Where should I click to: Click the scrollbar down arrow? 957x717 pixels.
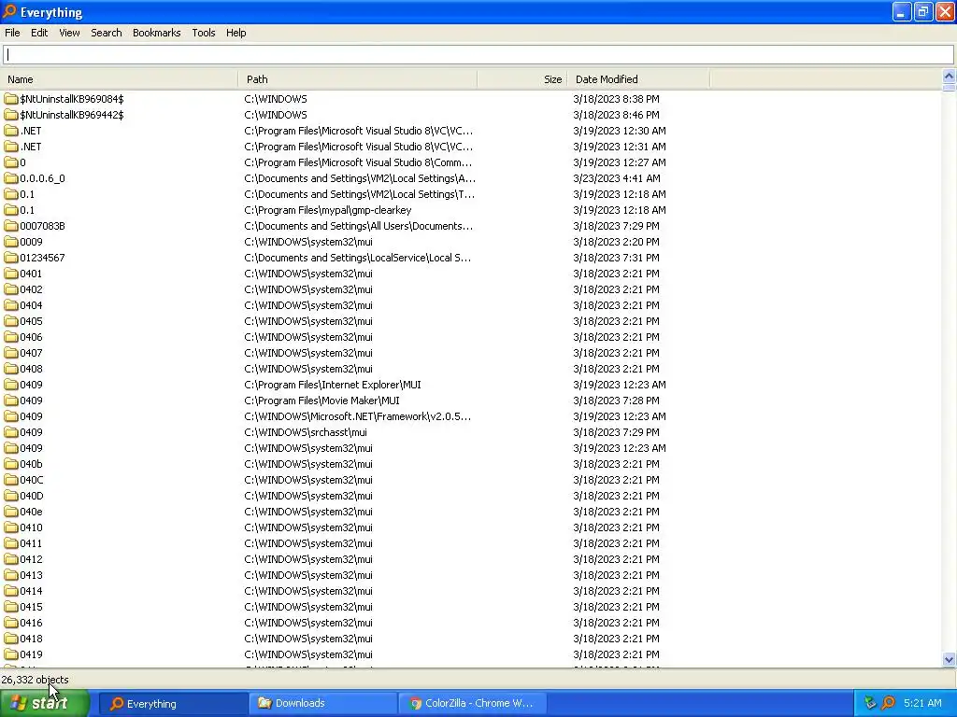click(949, 660)
